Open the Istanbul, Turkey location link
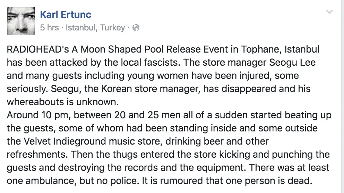Screen dimensions: 344x193 pyautogui.click(x=95, y=28)
